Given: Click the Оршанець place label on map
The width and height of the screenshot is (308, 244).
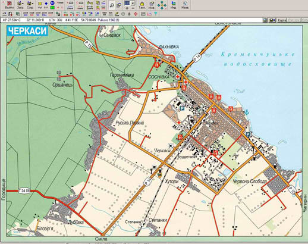Looking at the screenshot, I should click(x=62, y=85).
